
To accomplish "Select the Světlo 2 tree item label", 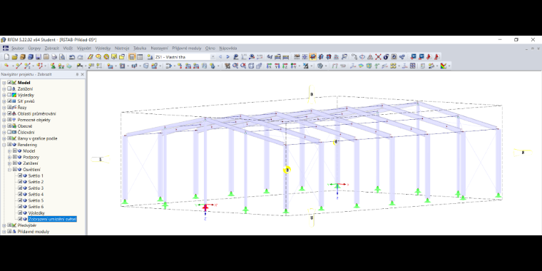I will (36, 182).
